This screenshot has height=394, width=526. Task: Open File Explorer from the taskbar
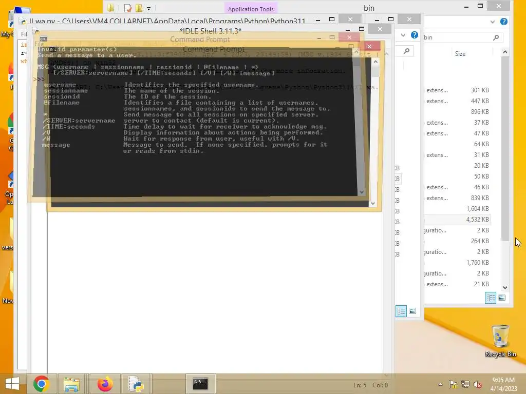(71, 384)
